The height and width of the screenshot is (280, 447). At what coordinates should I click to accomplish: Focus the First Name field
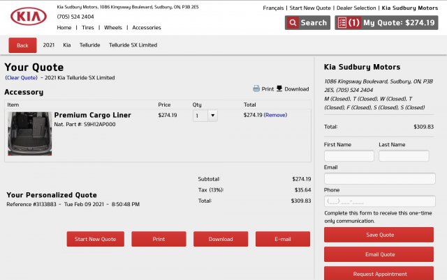coord(349,156)
